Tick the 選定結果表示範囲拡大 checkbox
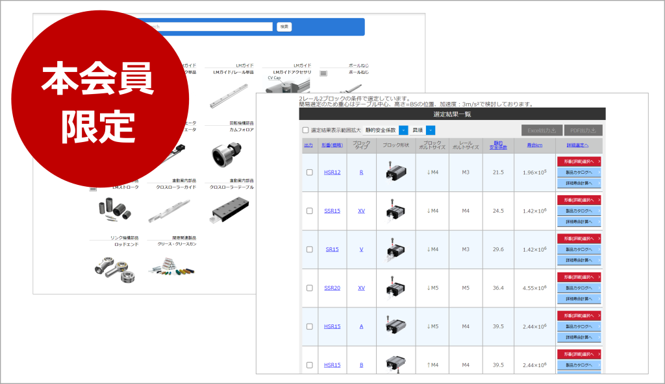The image size is (665, 384). (x=305, y=130)
